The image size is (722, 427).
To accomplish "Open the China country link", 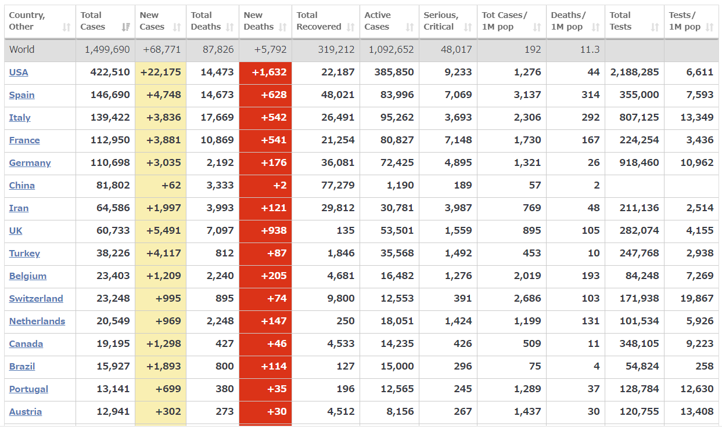I will coord(22,186).
